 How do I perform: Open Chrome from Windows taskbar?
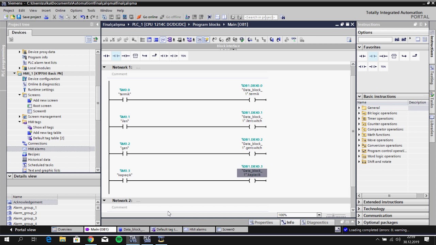coord(91,240)
